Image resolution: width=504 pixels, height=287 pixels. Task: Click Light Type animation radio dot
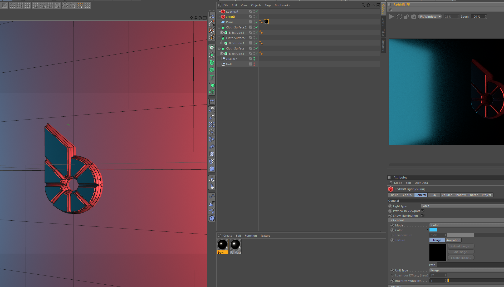(x=390, y=206)
